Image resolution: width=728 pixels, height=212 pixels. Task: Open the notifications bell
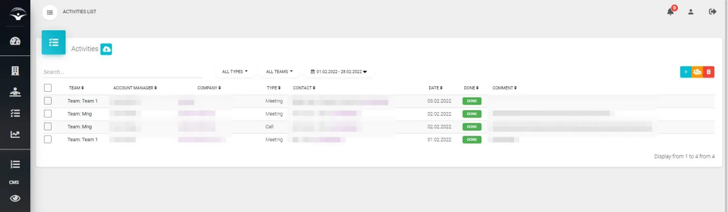click(x=671, y=12)
